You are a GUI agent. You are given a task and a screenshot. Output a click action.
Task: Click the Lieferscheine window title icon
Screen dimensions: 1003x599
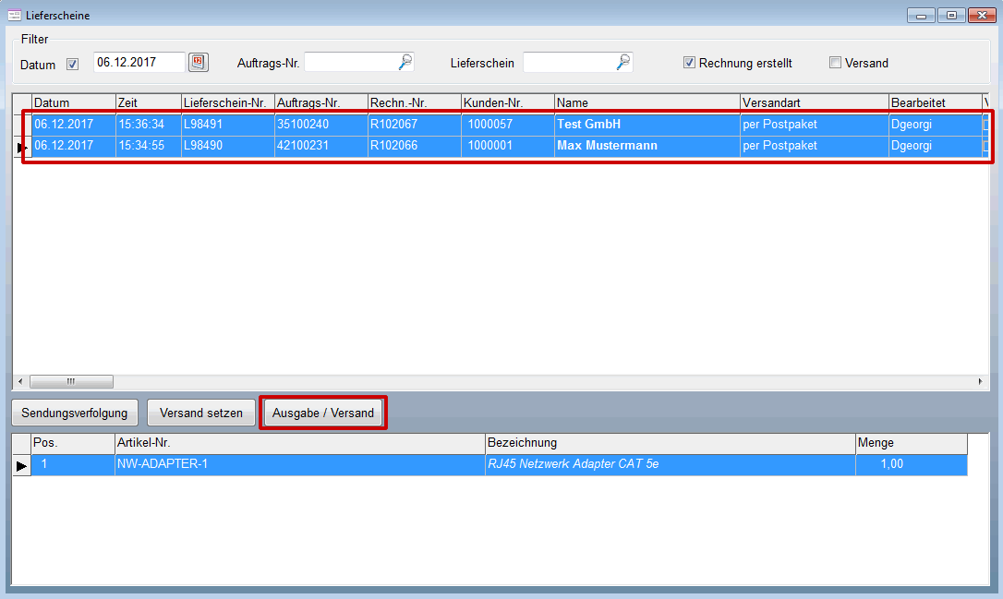click(x=14, y=15)
